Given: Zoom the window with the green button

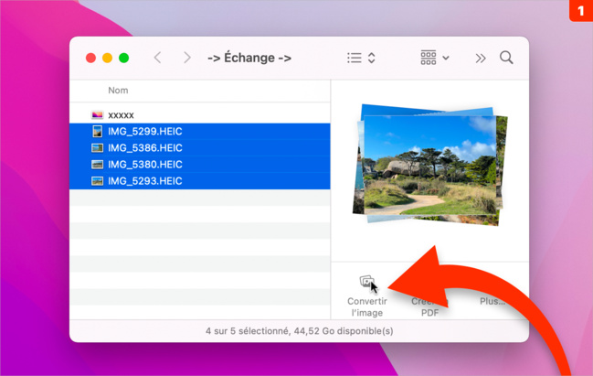Looking at the screenshot, I should click(x=123, y=58).
